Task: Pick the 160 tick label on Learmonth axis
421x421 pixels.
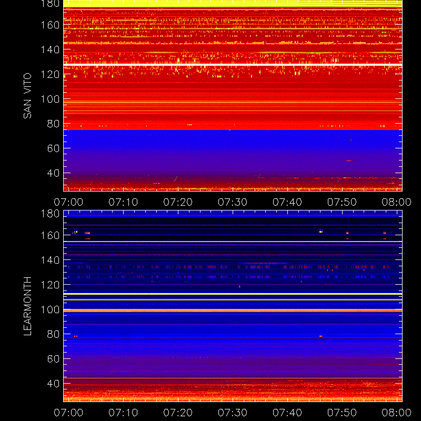Action: click(x=50, y=235)
